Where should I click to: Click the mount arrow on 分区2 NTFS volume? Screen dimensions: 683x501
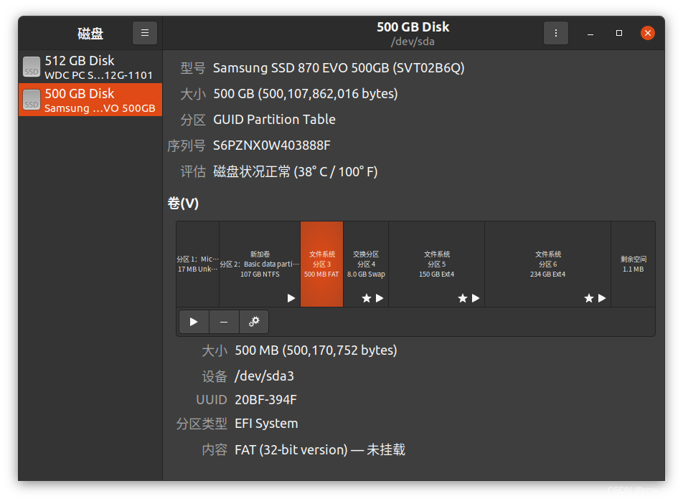tap(291, 298)
